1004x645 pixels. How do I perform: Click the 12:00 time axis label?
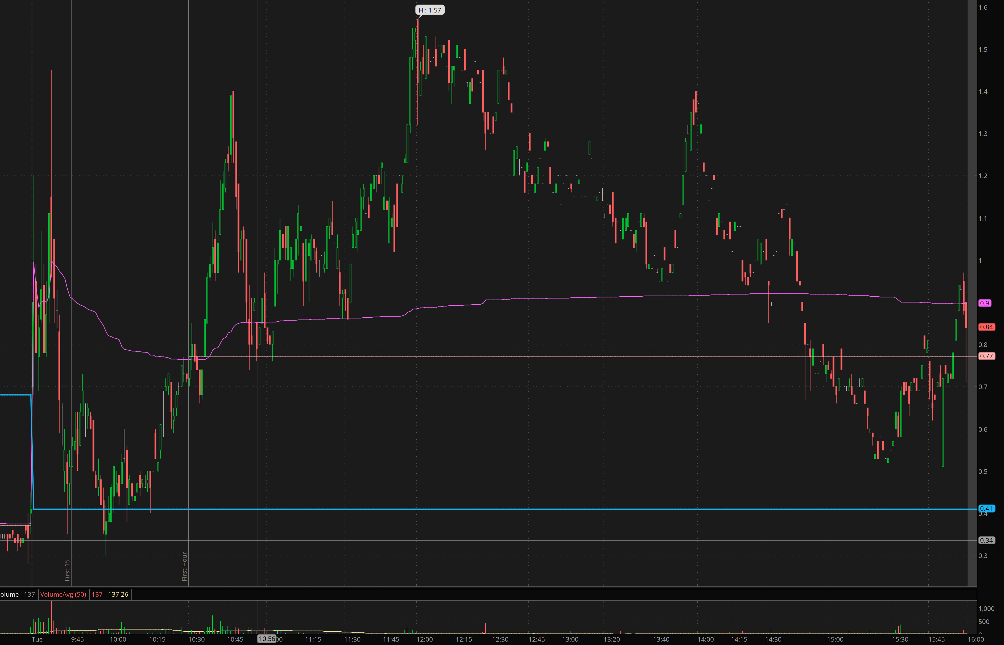coord(424,639)
